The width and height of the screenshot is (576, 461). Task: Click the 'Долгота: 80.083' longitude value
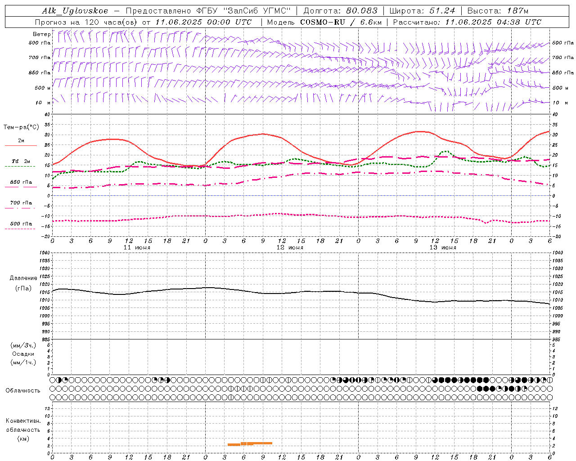point(341,11)
